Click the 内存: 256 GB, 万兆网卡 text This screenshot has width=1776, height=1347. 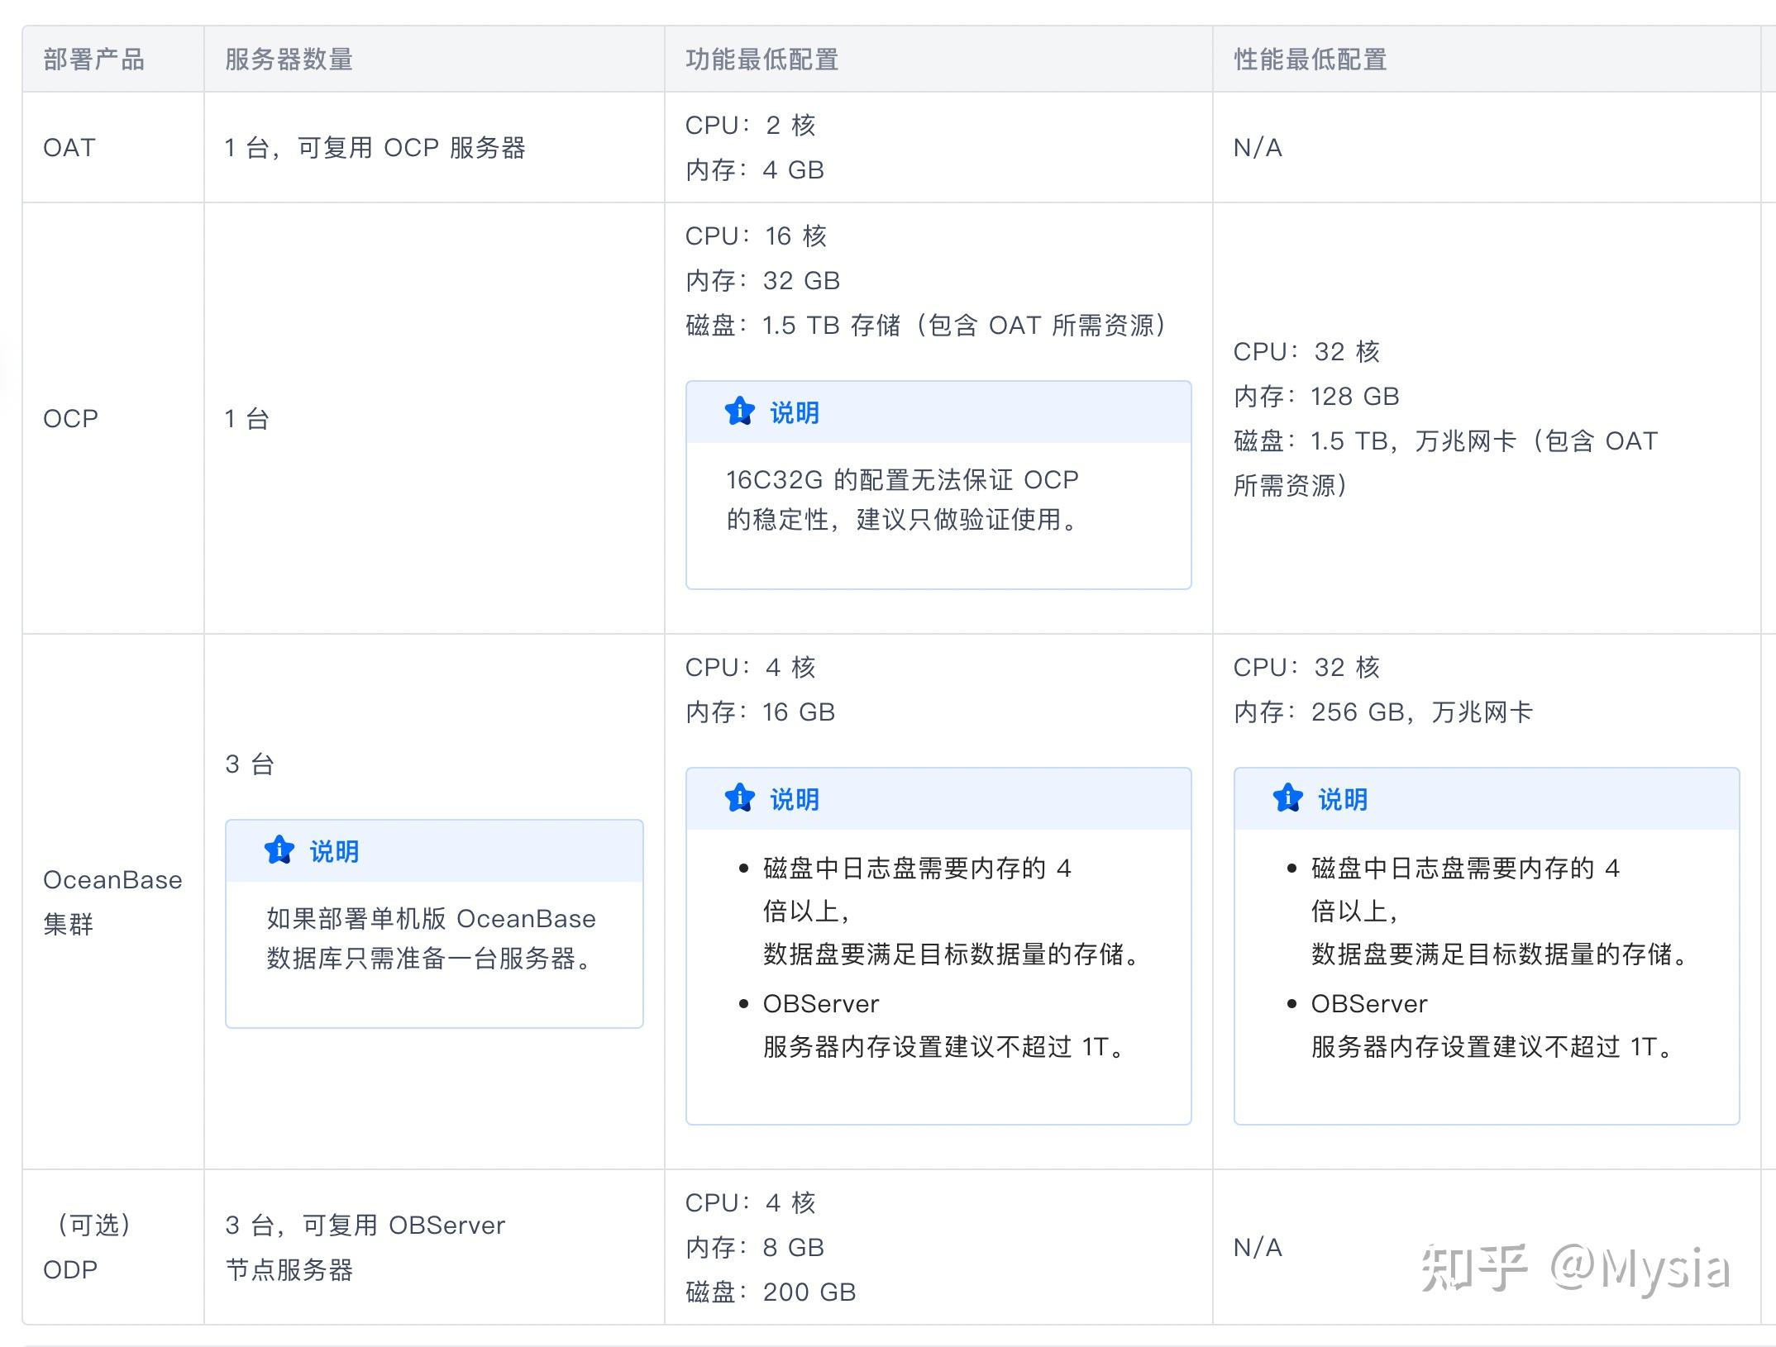click(x=1382, y=712)
